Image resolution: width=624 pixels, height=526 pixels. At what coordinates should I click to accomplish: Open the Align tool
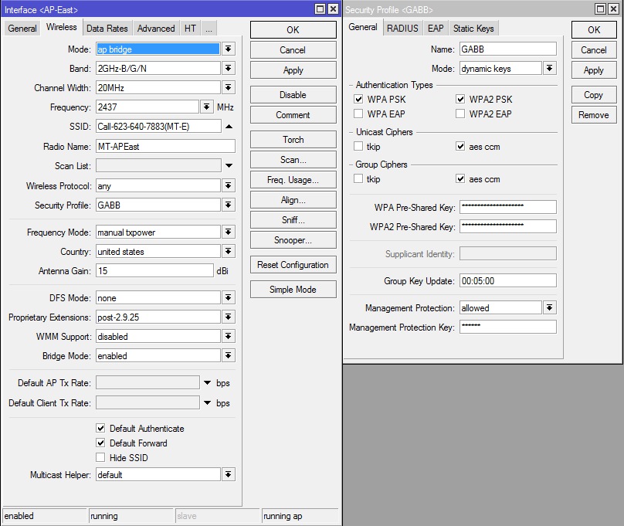(x=292, y=199)
